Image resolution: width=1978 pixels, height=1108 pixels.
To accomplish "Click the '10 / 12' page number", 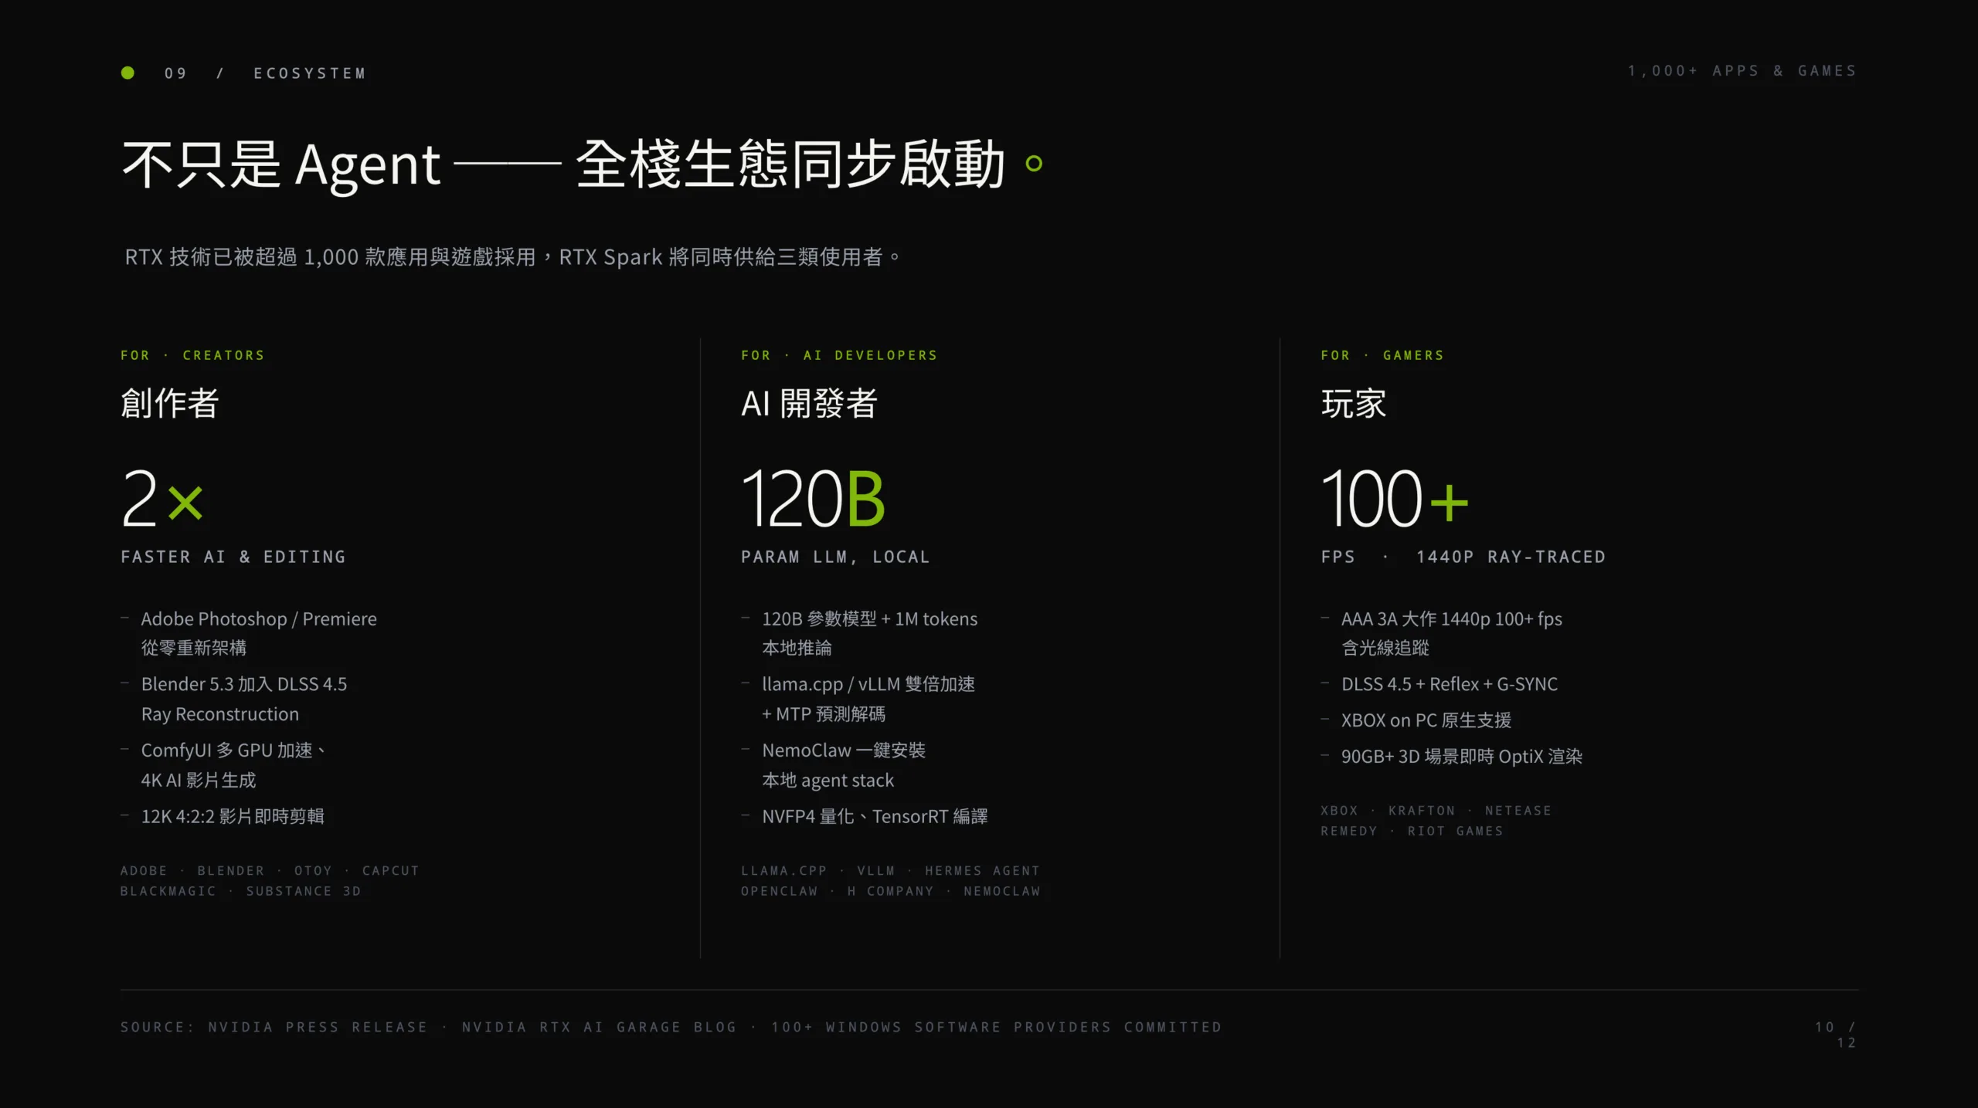I will point(1836,1035).
